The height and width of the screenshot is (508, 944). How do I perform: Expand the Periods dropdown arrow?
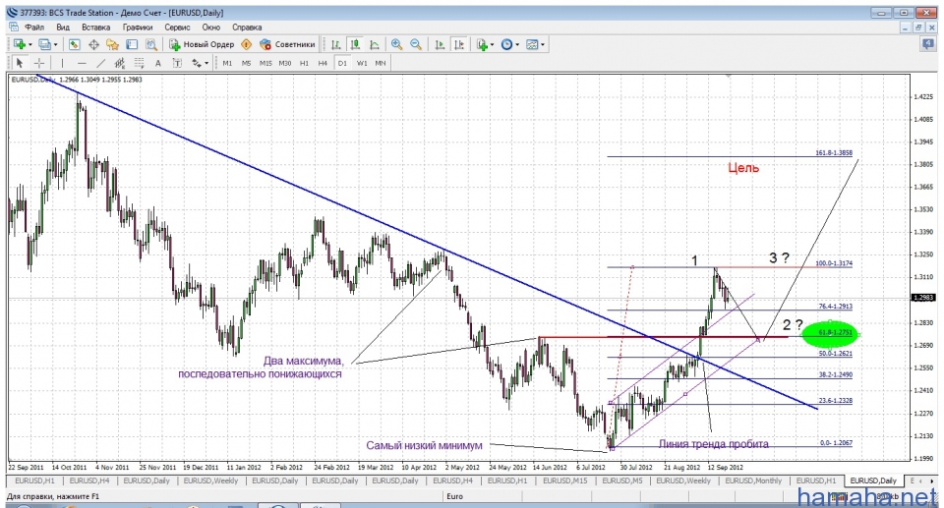point(517,44)
